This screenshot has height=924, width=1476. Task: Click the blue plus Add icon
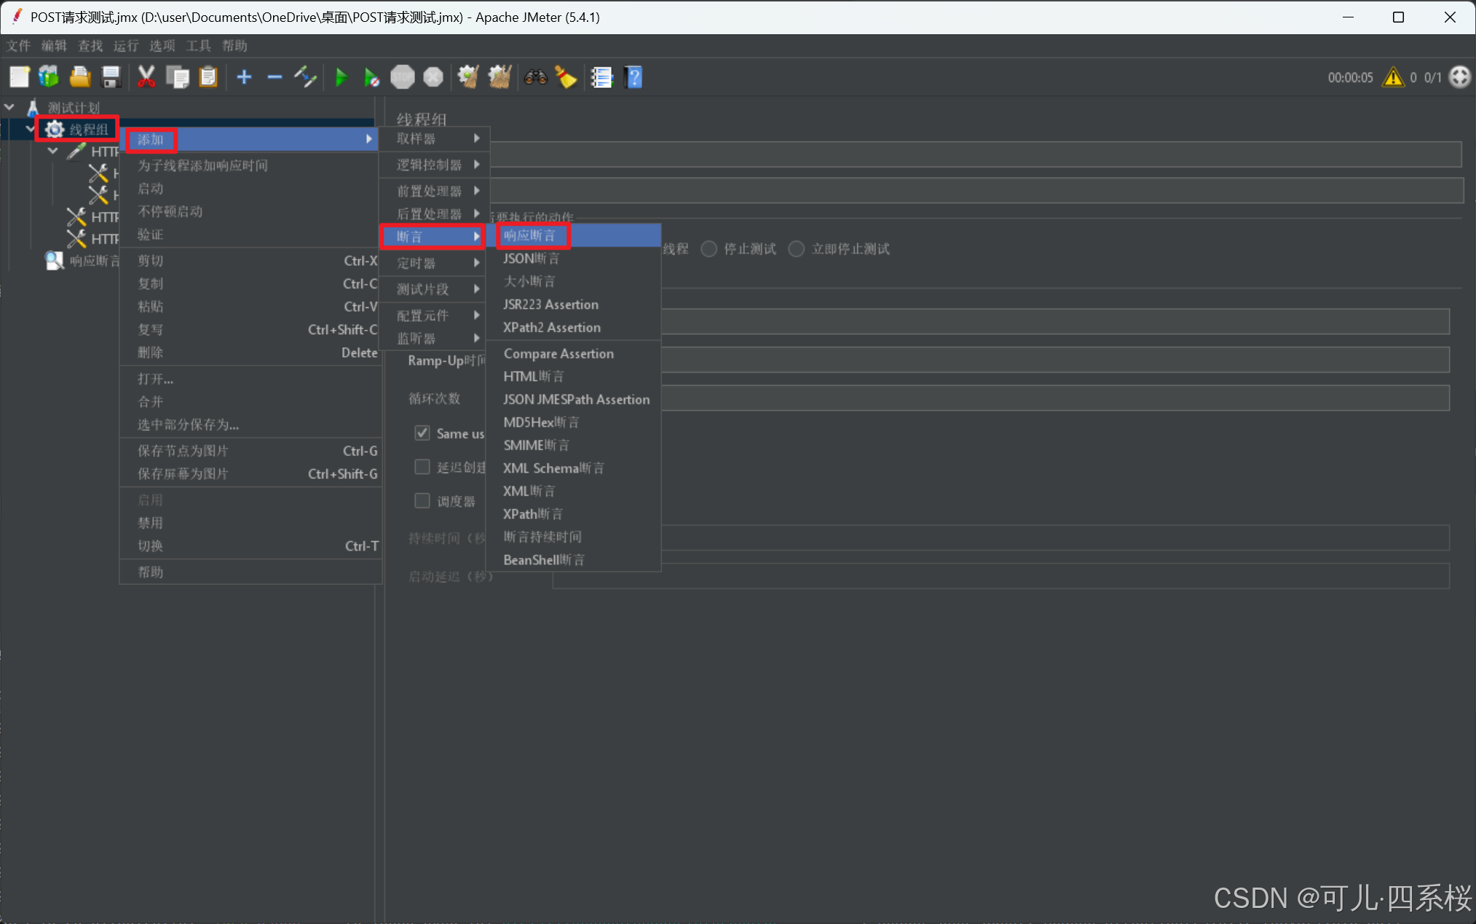coord(244,77)
